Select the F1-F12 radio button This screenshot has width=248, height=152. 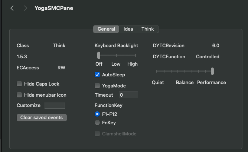click(x=97, y=114)
